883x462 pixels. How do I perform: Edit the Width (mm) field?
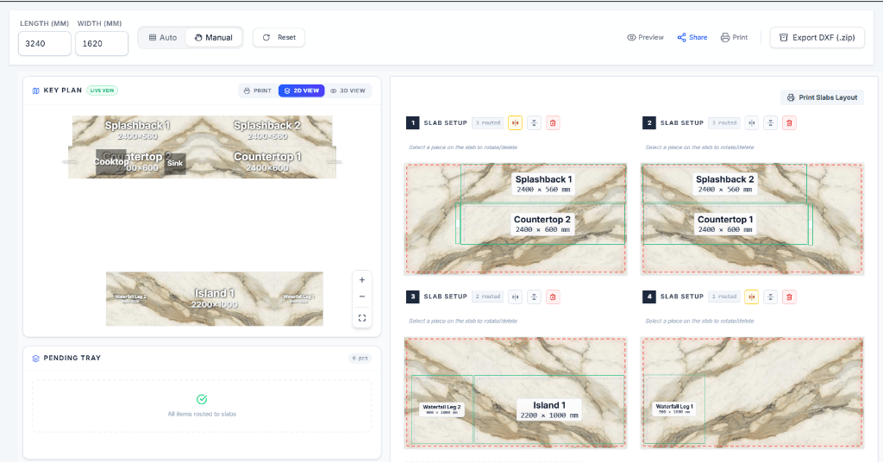point(102,43)
